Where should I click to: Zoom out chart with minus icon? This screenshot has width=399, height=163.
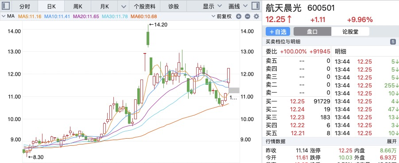tap(248, 16)
